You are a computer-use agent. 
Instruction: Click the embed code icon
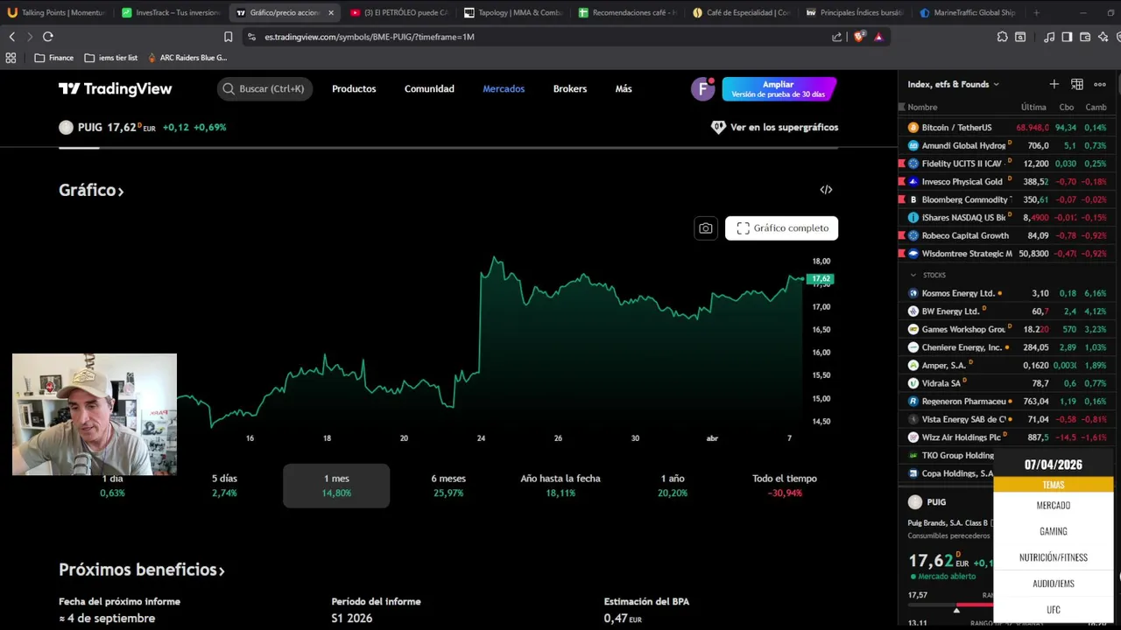(x=826, y=190)
